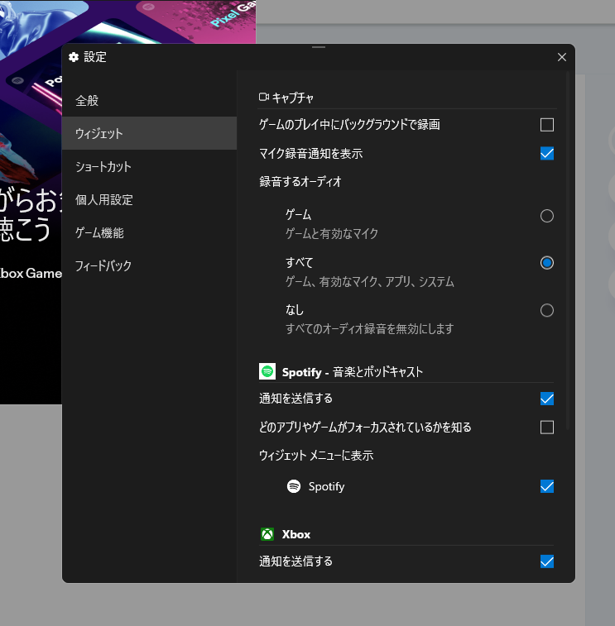Click the キャプチャ section heading text

(293, 98)
